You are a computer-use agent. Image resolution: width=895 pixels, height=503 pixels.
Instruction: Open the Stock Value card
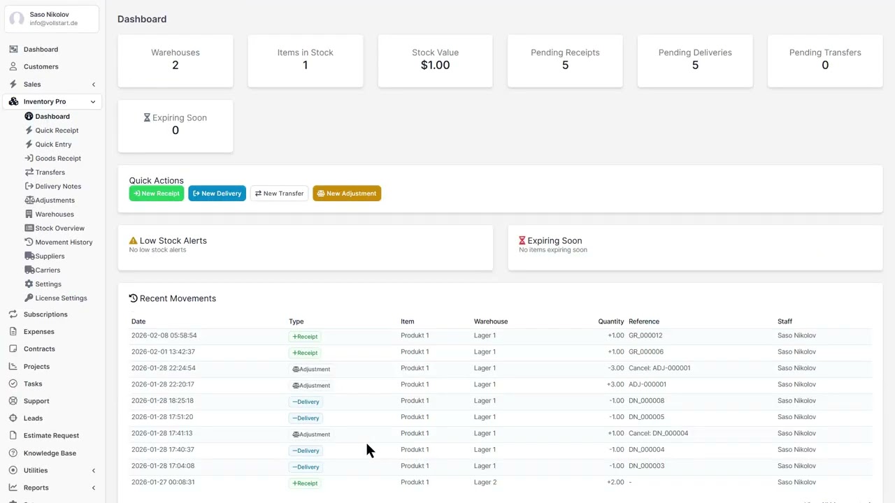[x=435, y=61]
